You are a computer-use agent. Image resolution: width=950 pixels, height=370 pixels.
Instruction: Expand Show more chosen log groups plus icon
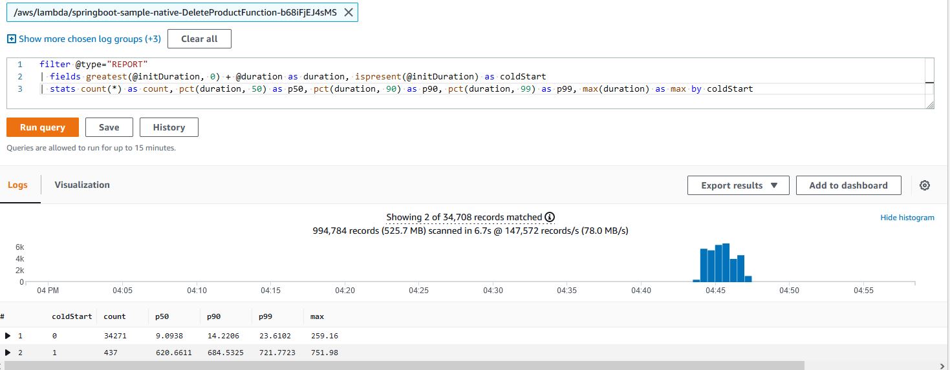pos(11,39)
